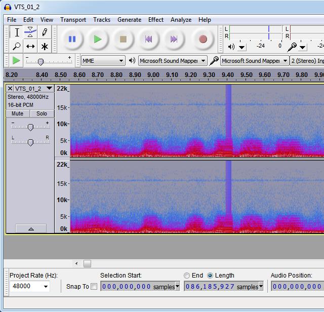
Task: Skip to start of track
Action: pos(148,39)
